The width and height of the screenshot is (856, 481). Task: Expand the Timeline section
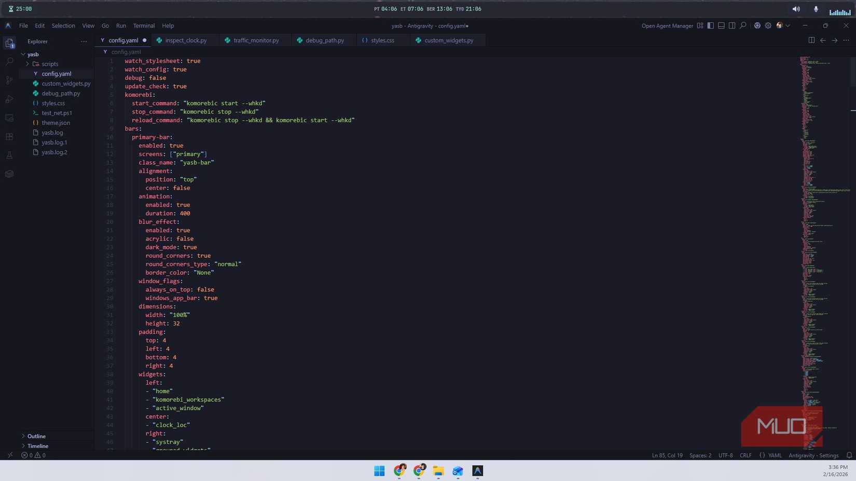(38, 446)
